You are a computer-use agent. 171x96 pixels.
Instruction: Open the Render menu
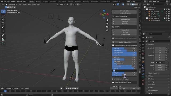(x=13, y=2)
